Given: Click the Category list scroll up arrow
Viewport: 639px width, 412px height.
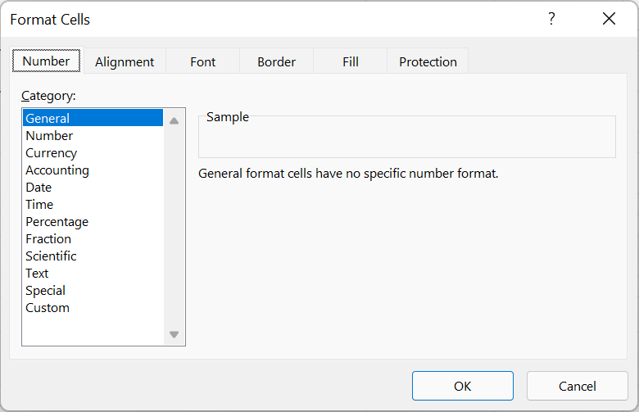Looking at the screenshot, I should [174, 120].
